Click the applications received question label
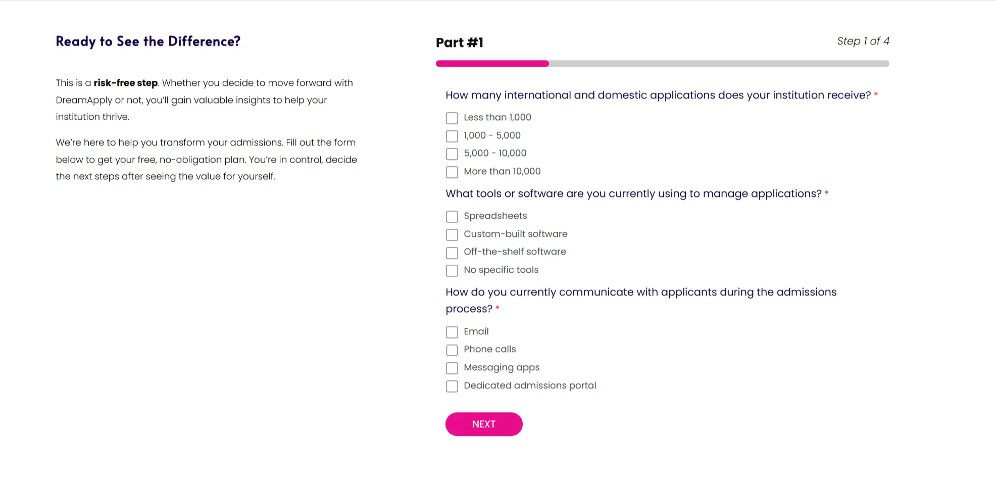The image size is (997, 498). pos(658,95)
